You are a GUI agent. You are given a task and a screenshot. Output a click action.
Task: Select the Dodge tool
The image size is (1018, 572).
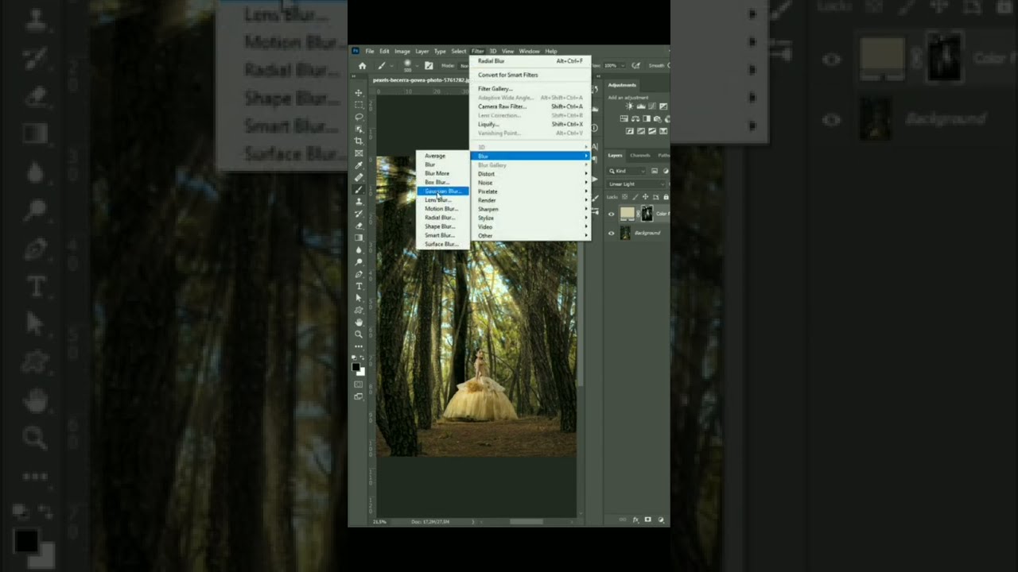359,261
